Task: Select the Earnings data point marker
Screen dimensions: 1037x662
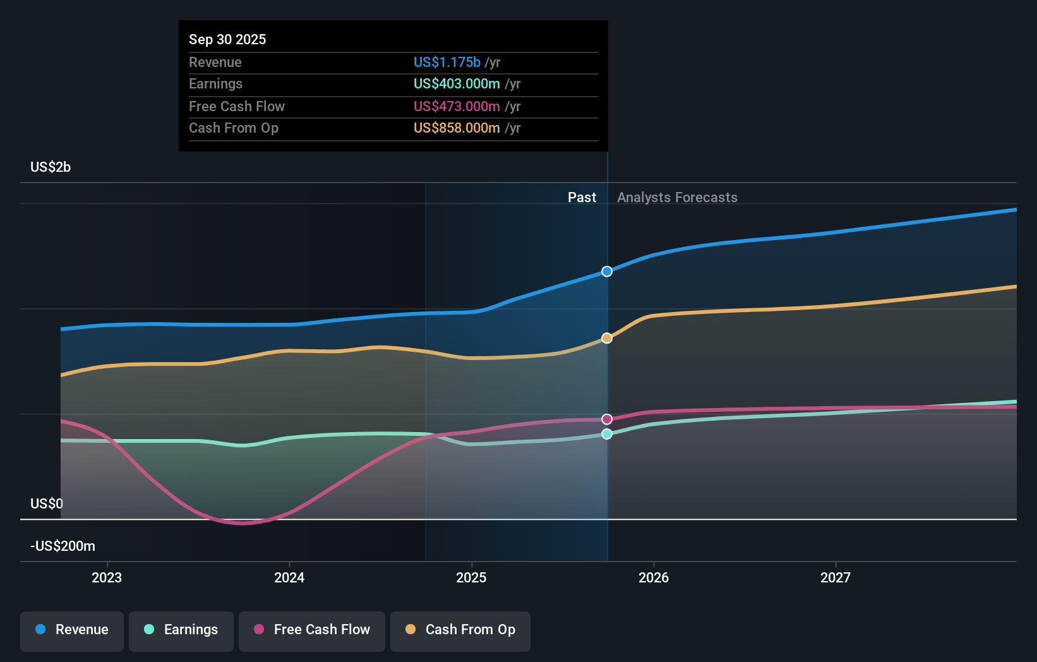Action: pos(607,433)
